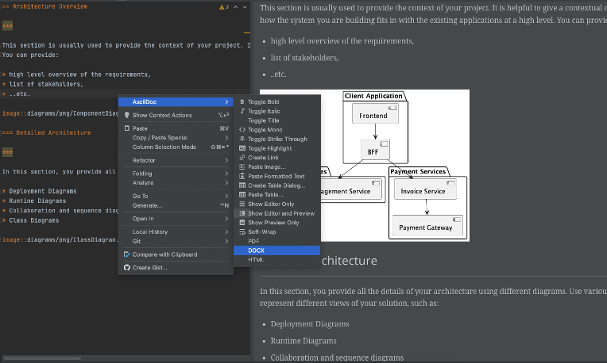The height and width of the screenshot is (363, 607).
Task: Click the Paste Formatted Text icon
Action: click(x=242, y=176)
